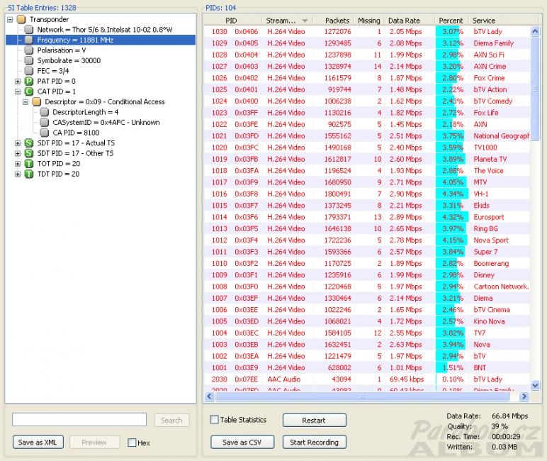Click the Restart button

(x=314, y=421)
